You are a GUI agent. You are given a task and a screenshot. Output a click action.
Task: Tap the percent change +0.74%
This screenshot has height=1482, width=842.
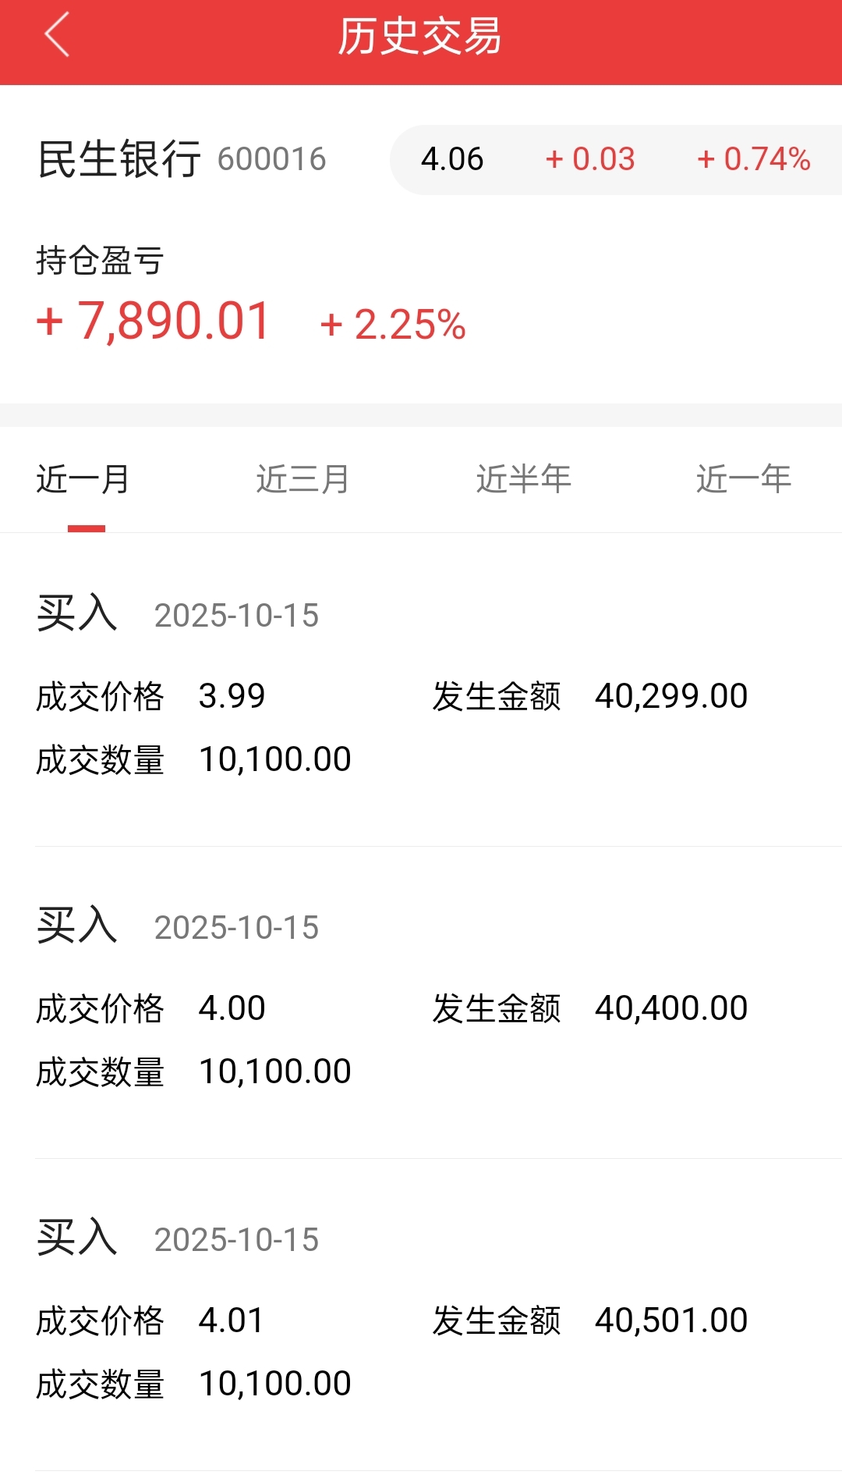(x=754, y=159)
